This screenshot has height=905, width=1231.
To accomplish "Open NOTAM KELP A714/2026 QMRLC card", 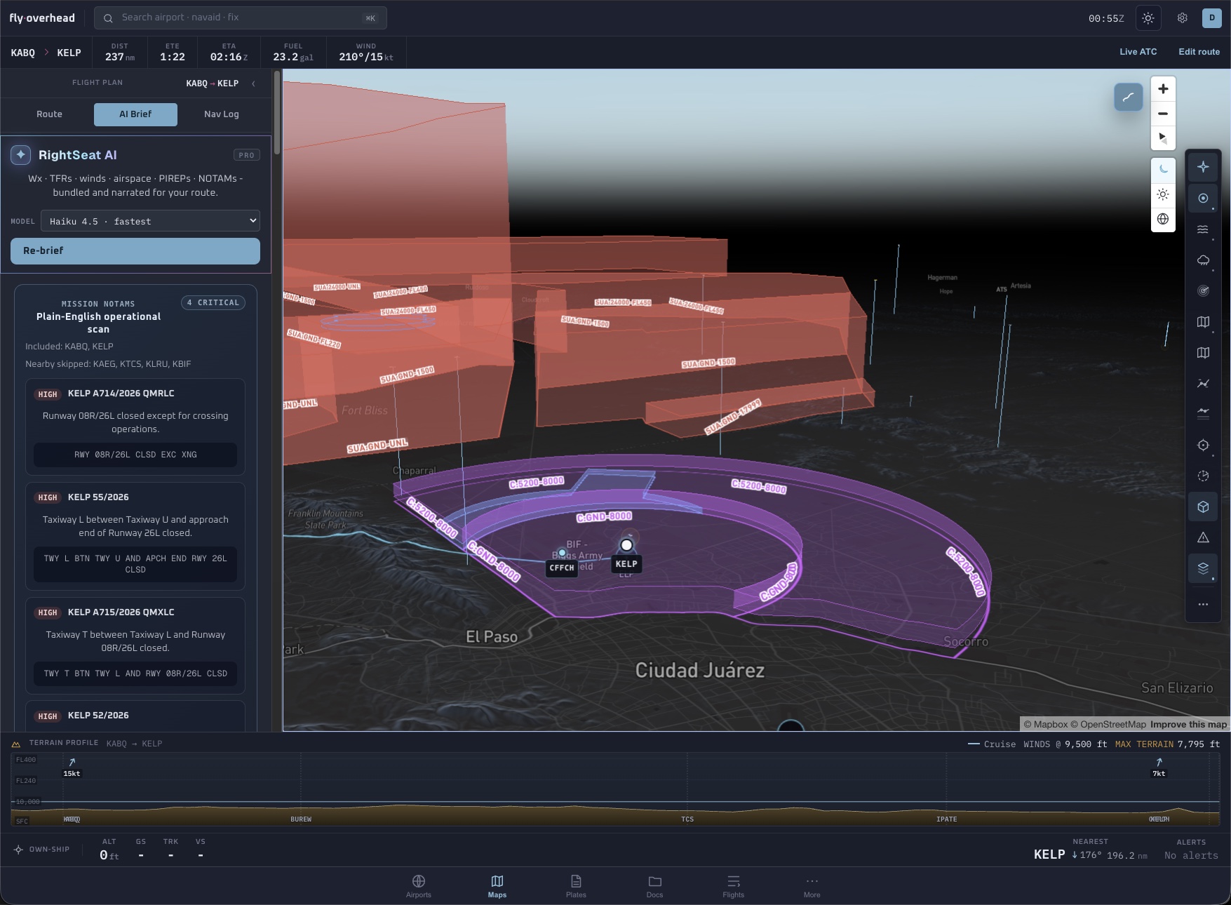I will click(135, 427).
